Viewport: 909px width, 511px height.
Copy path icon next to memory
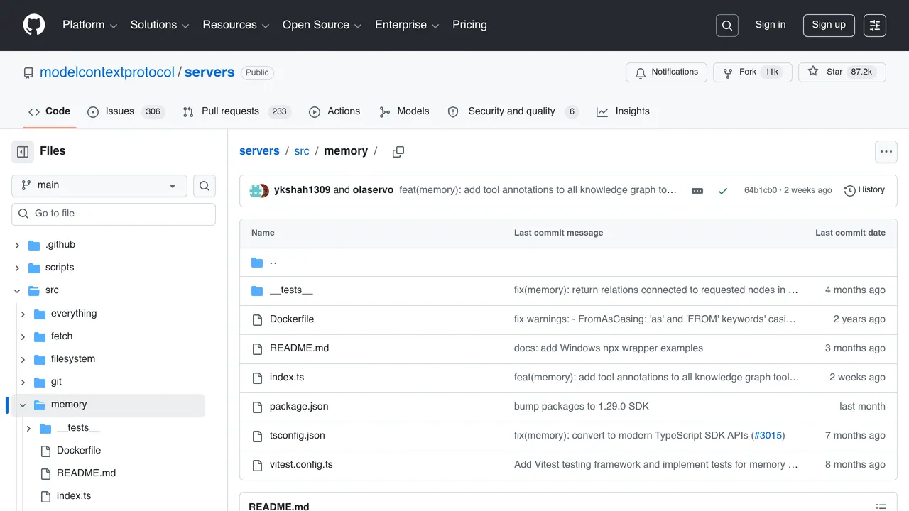[398, 152]
